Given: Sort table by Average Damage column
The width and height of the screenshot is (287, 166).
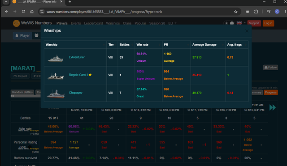Looking at the screenshot, I should (x=208, y=45).
